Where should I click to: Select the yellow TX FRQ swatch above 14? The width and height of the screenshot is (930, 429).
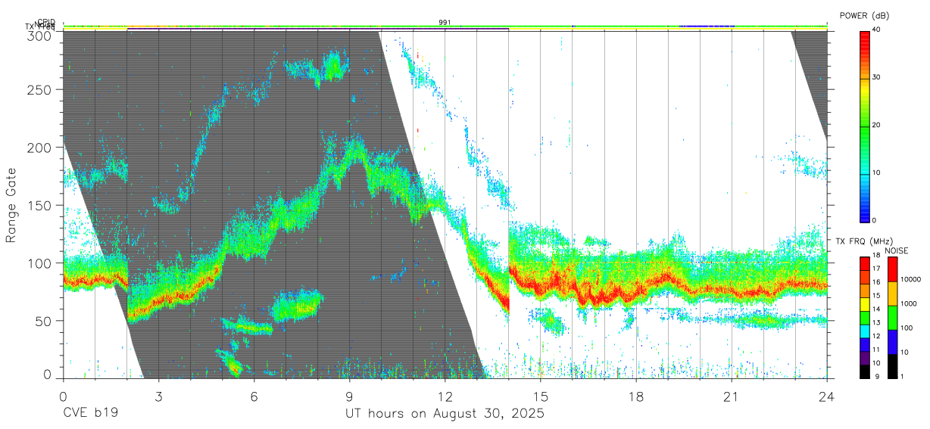(x=866, y=303)
